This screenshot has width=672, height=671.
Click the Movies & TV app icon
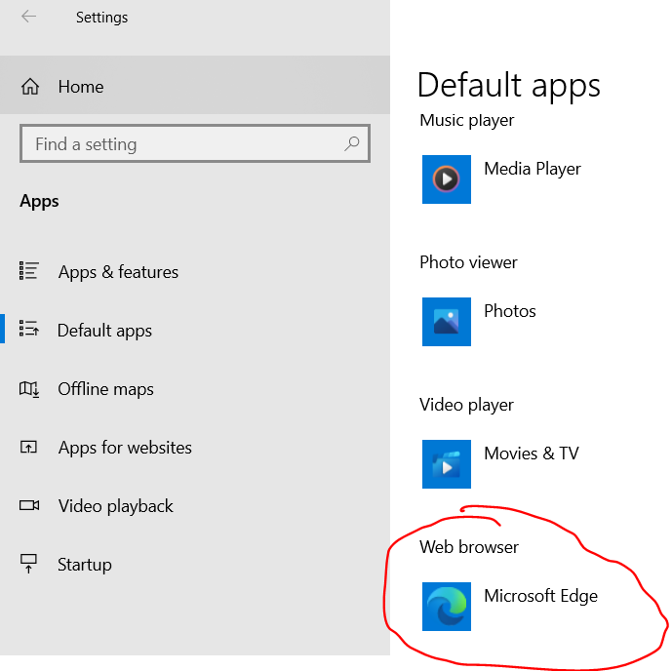[x=447, y=464]
